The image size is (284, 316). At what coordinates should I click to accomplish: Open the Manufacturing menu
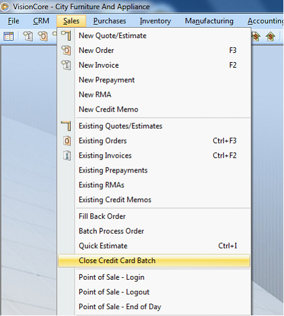tap(209, 21)
